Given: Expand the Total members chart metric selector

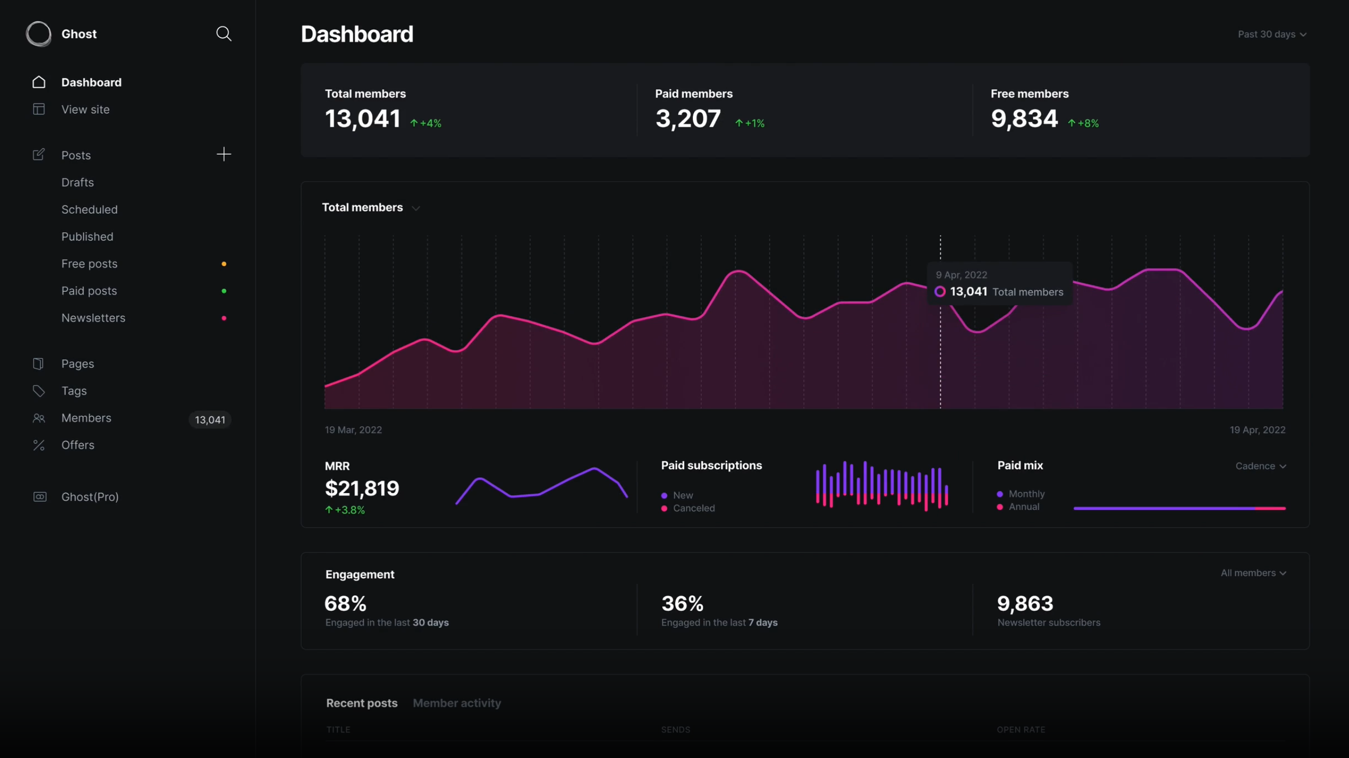Looking at the screenshot, I should (416, 208).
